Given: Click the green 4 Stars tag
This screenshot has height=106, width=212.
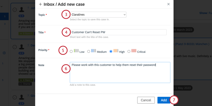Looking at the screenshot, I should pos(26,80).
